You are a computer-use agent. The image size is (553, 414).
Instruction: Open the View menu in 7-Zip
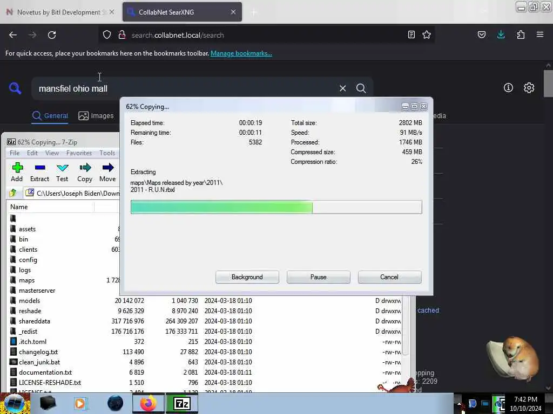point(52,153)
